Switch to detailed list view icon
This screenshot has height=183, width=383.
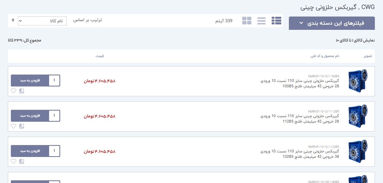click(x=276, y=21)
